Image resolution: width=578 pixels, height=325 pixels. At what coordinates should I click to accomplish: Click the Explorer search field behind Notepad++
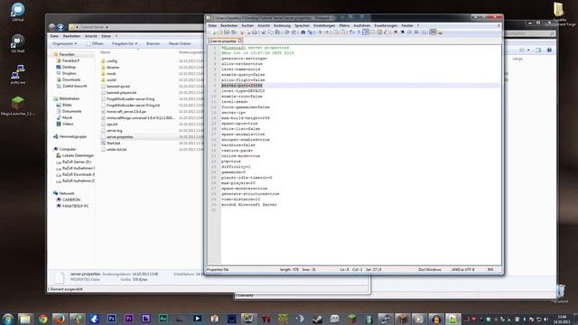tap(530, 33)
